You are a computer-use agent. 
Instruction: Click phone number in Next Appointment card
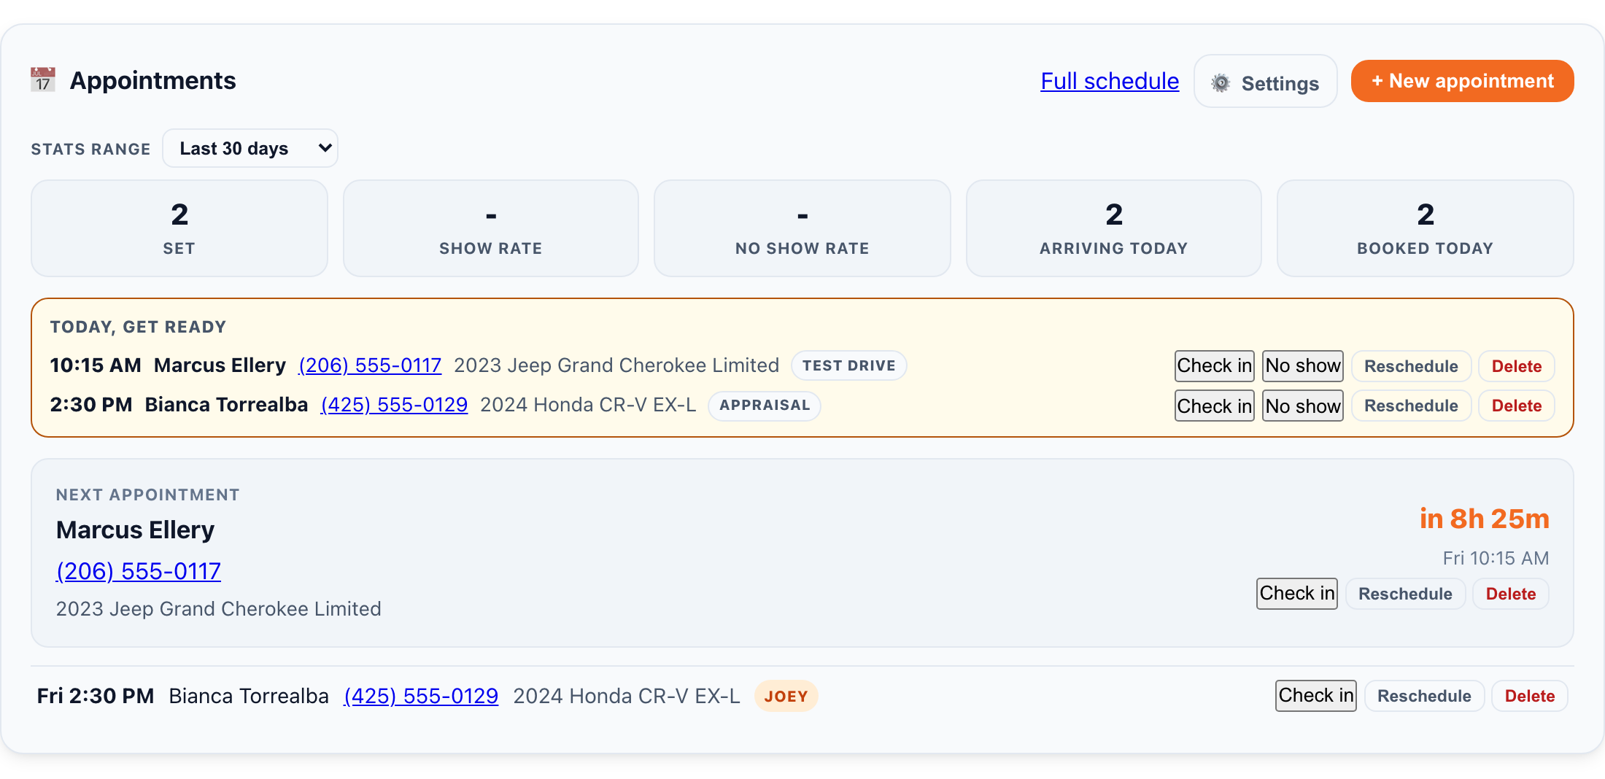point(139,571)
